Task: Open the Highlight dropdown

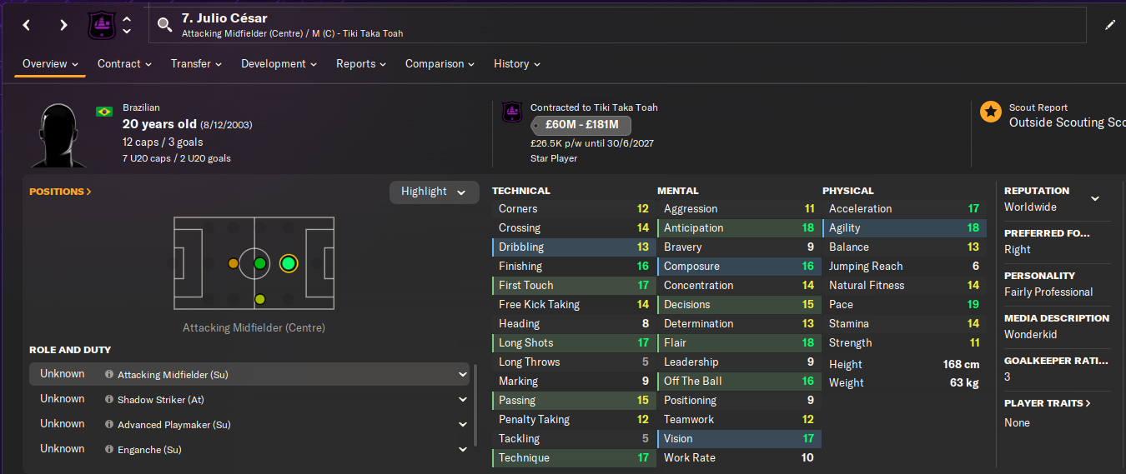Action: 434,192
